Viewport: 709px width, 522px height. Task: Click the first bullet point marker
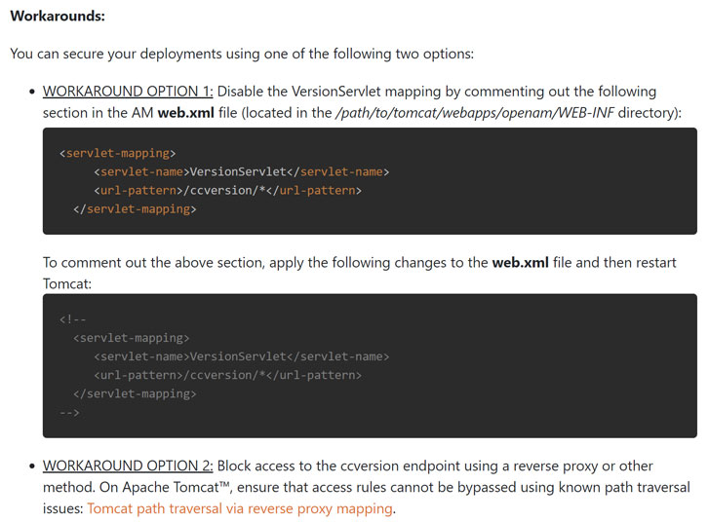(31, 92)
